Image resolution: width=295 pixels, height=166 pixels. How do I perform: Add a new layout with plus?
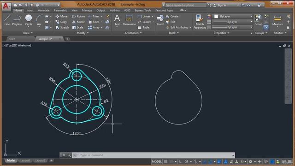point(51,160)
